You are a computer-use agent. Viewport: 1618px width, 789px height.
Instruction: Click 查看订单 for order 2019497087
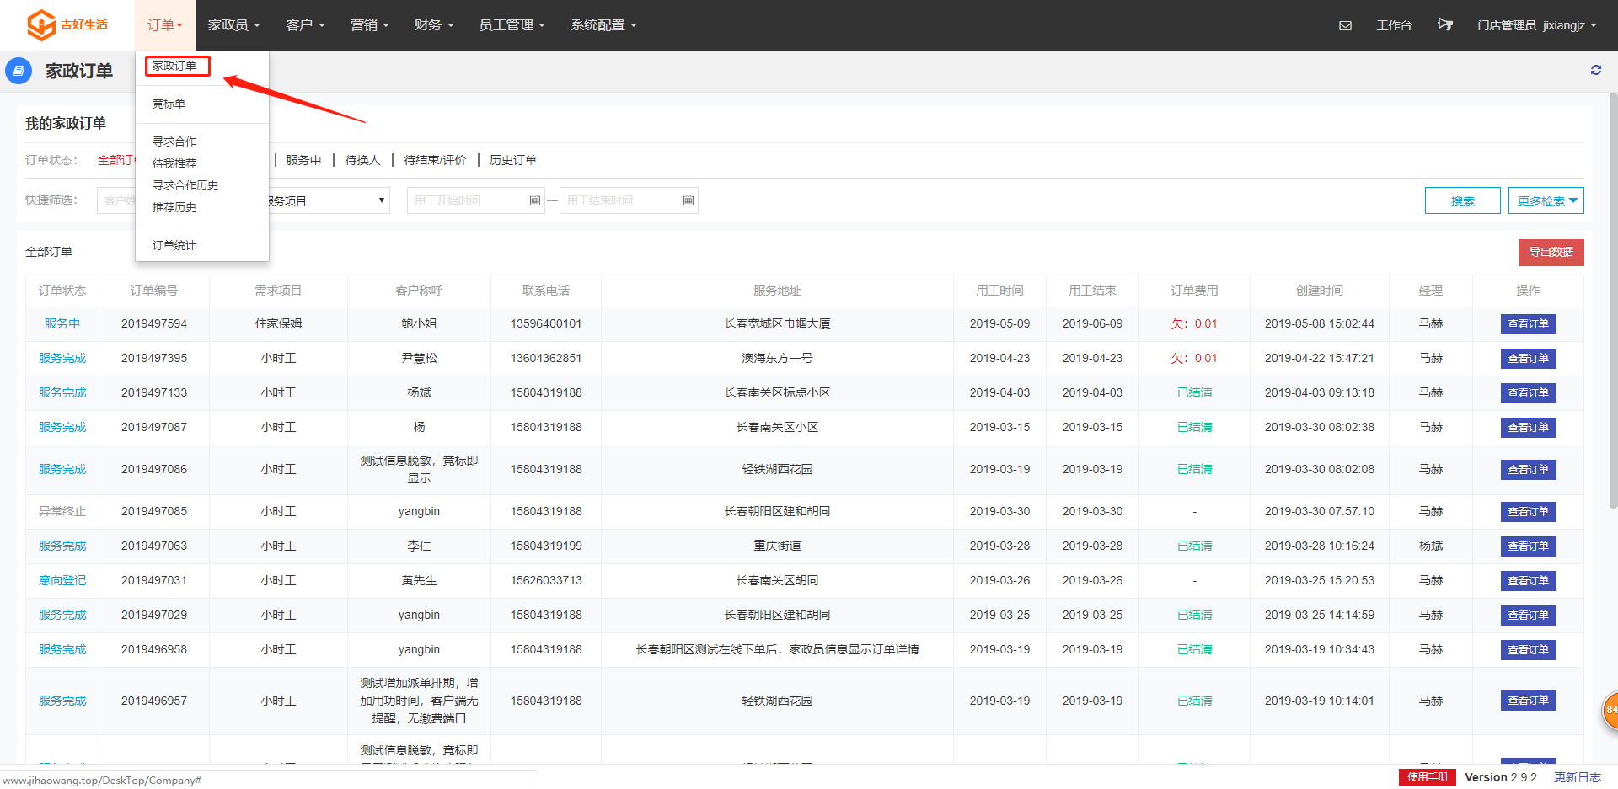coord(1528,428)
